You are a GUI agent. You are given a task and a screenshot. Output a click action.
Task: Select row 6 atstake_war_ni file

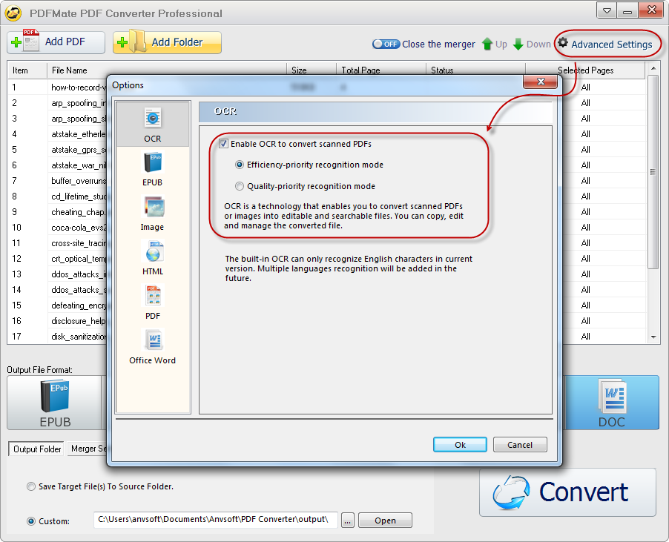click(78, 165)
